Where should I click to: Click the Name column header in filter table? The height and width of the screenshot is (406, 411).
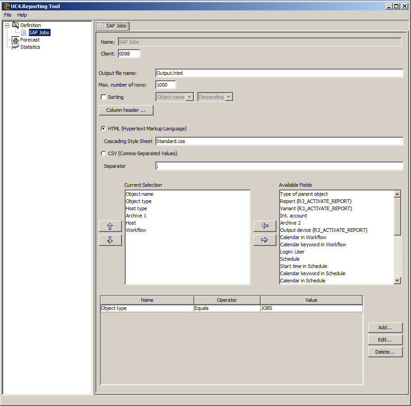coord(147,300)
